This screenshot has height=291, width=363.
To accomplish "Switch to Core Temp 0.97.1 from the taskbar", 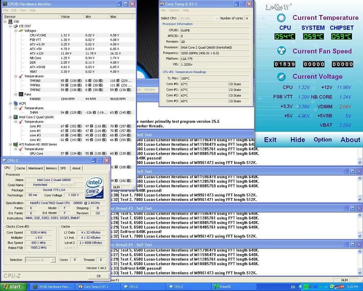I will click(x=98, y=287).
